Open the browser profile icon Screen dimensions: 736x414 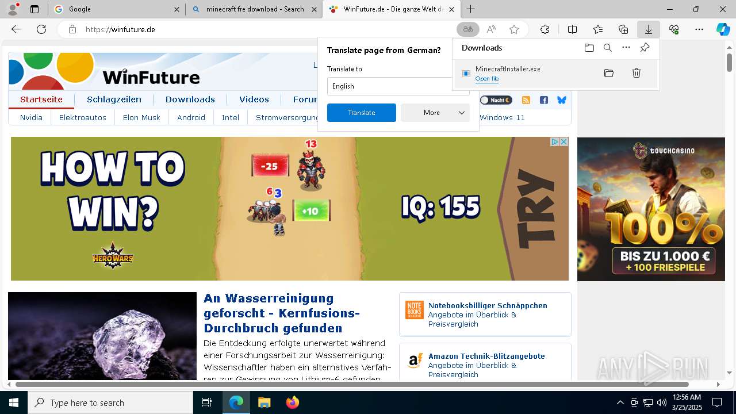(x=13, y=9)
